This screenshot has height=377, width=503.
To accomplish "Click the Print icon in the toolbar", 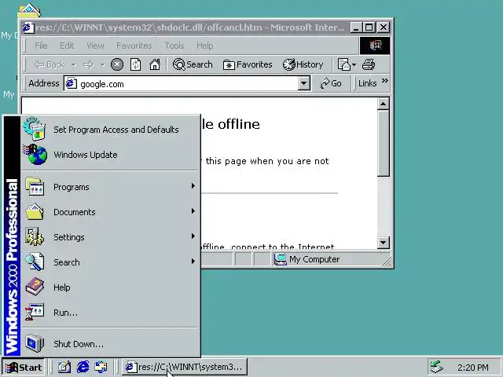I will coord(369,64).
